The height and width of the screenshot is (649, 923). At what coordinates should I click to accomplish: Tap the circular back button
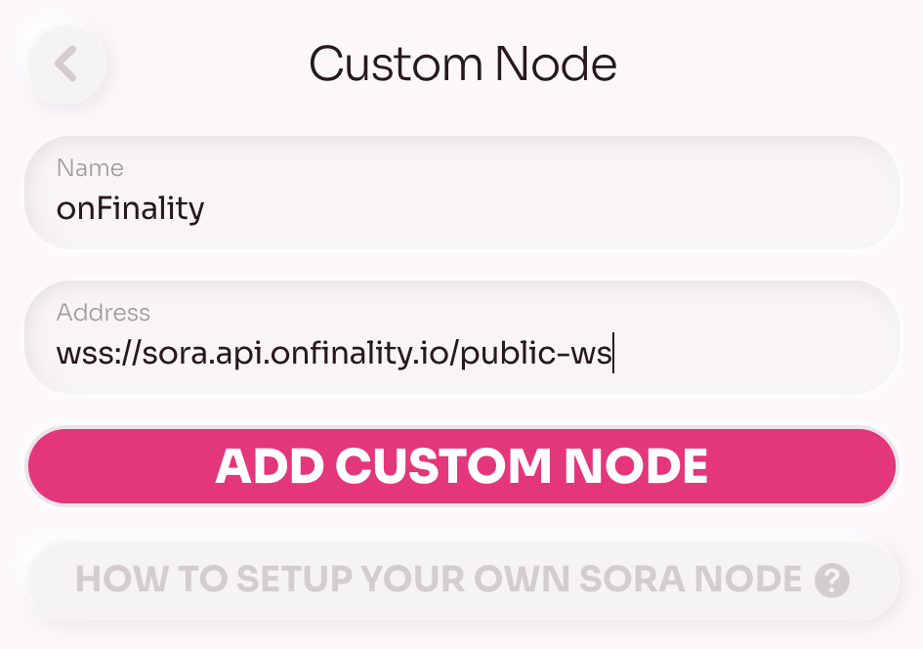click(x=66, y=64)
